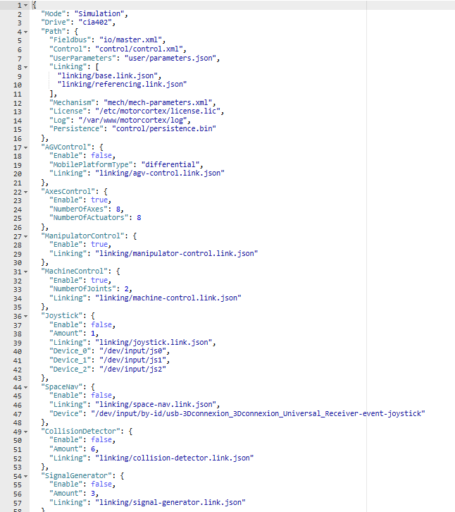Collapse the "Path" block fold arrow

tap(26, 32)
